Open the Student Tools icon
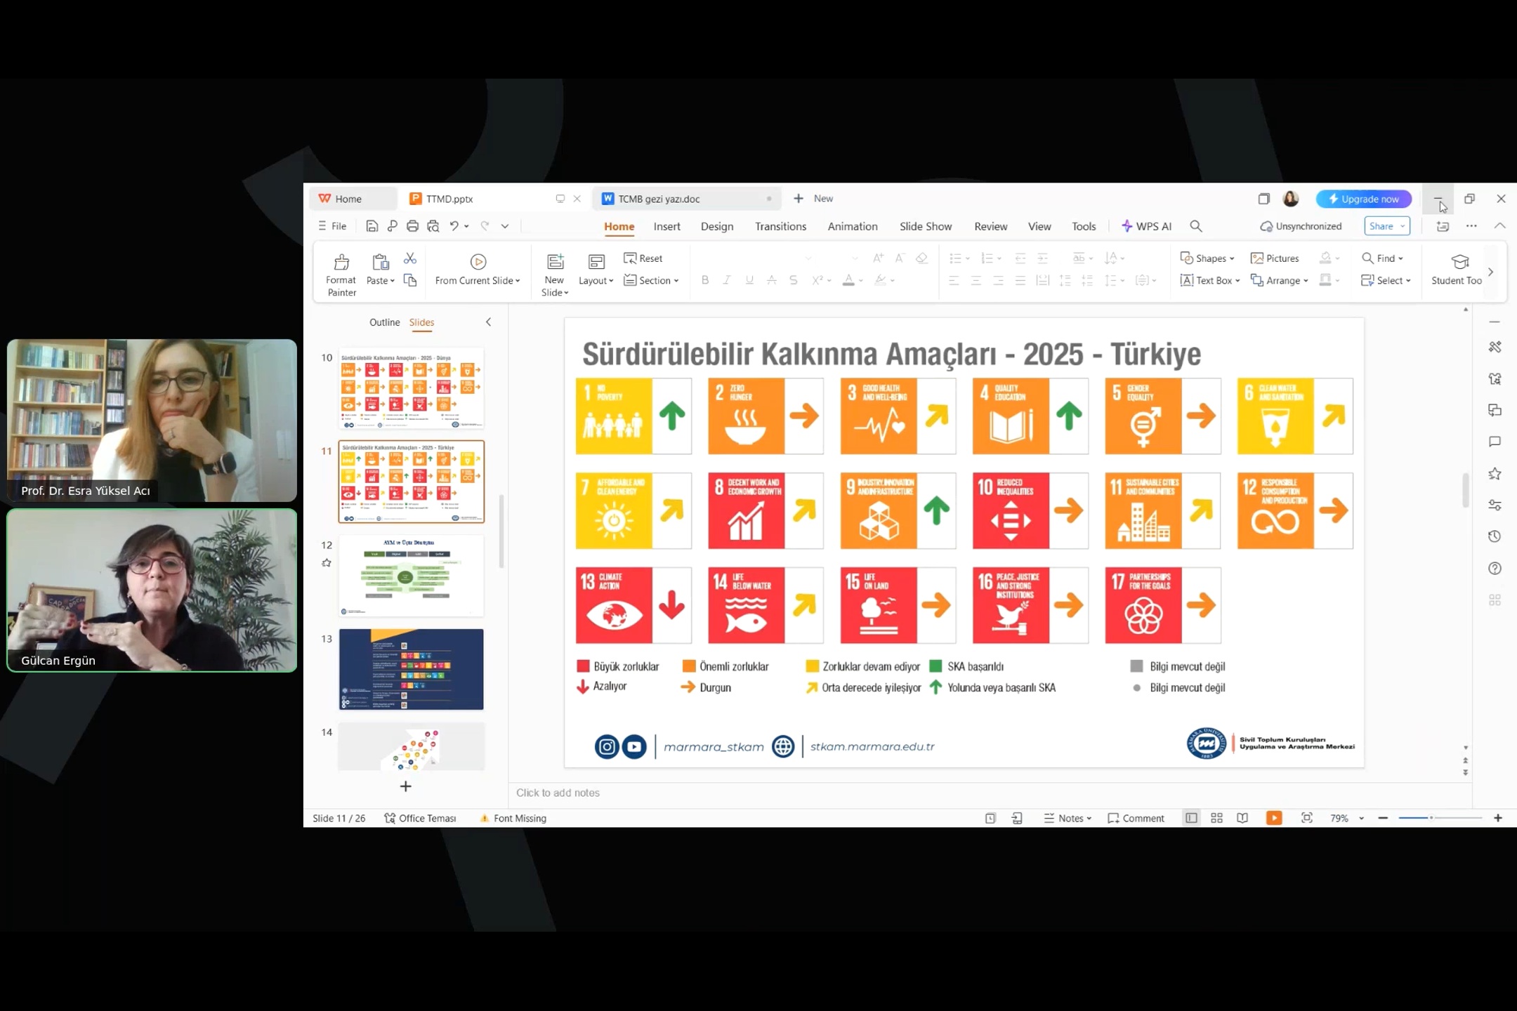This screenshot has height=1011, width=1517. tap(1459, 263)
